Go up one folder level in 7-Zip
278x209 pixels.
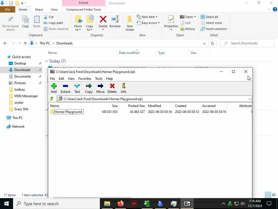pyautogui.click(x=52, y=99)
